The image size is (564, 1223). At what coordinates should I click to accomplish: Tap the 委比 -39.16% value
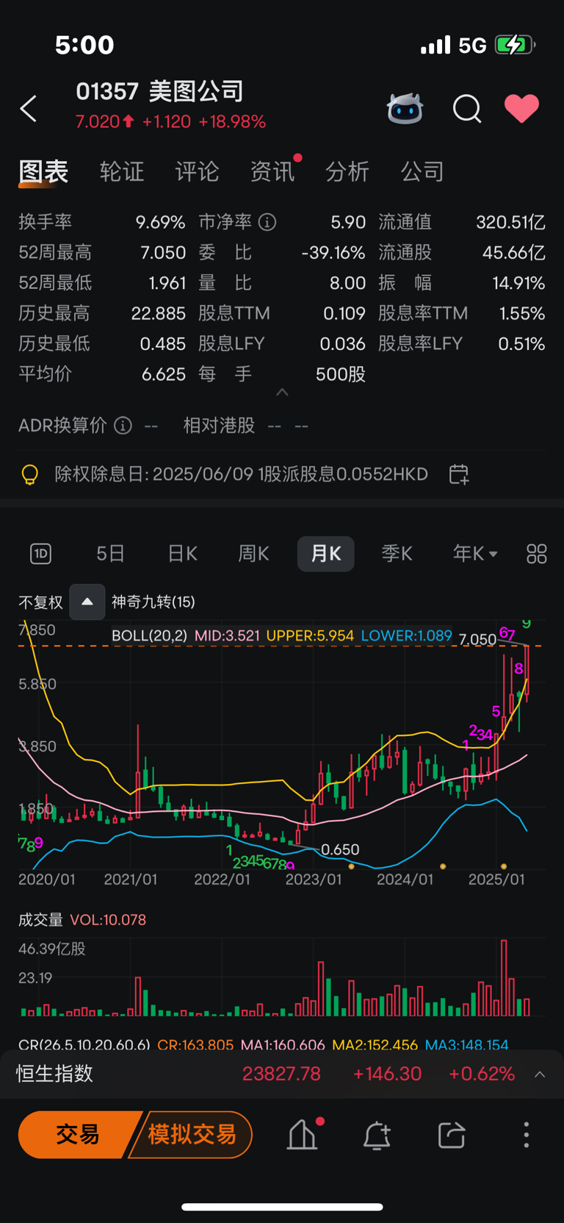(333, 253)
